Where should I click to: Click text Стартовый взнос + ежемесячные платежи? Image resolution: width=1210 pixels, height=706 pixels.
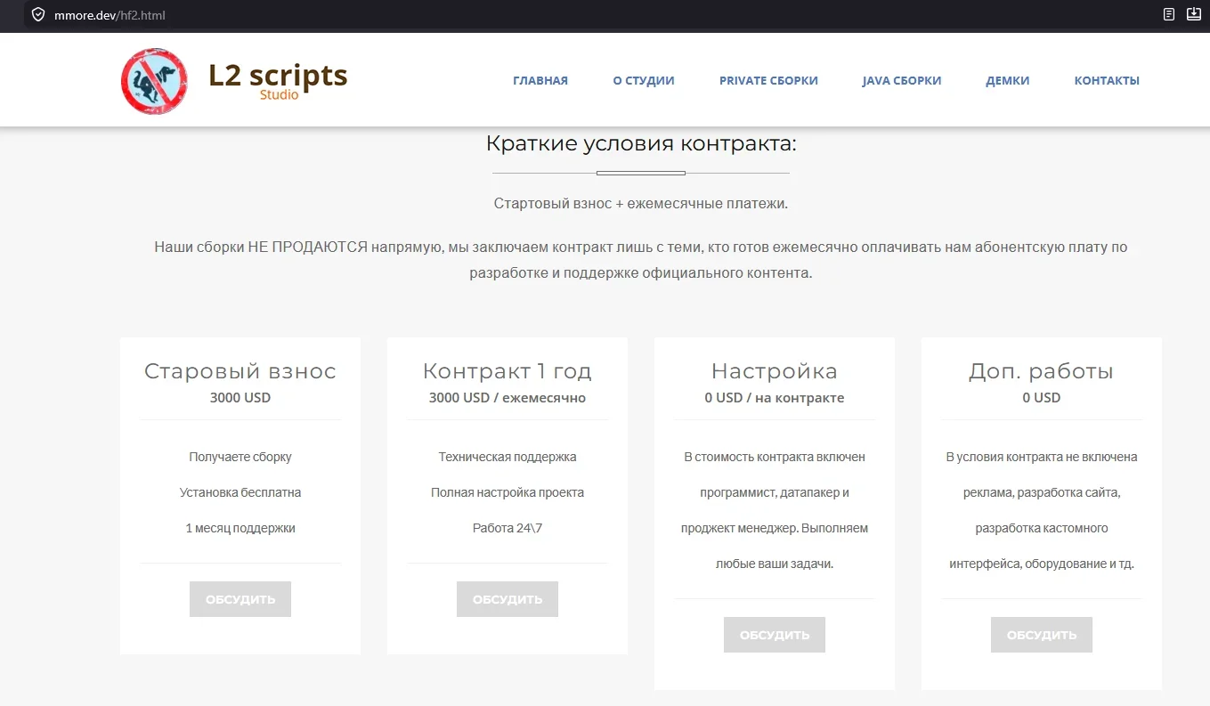[641, 203]
